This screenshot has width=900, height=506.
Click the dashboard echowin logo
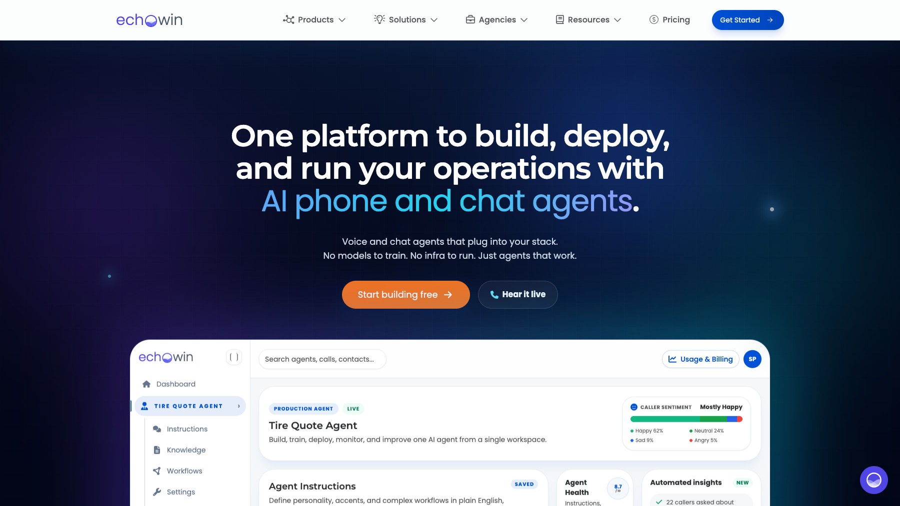click(165, 357)
